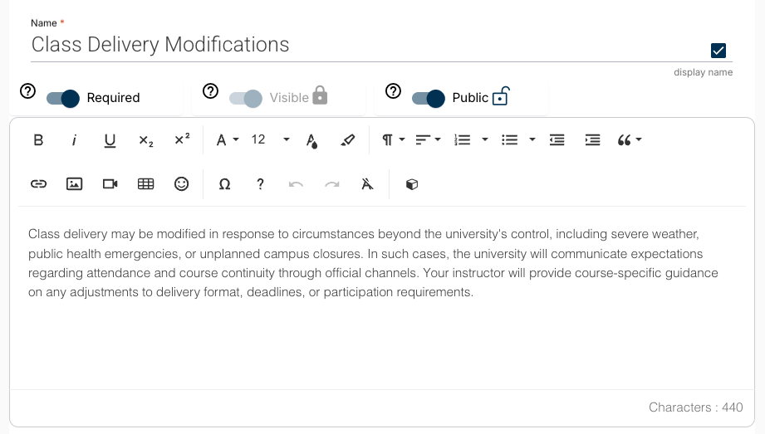Clear formatting from the text
This screenshot has width=765, height=434.
pyautogui.click(x=368, y=184)
